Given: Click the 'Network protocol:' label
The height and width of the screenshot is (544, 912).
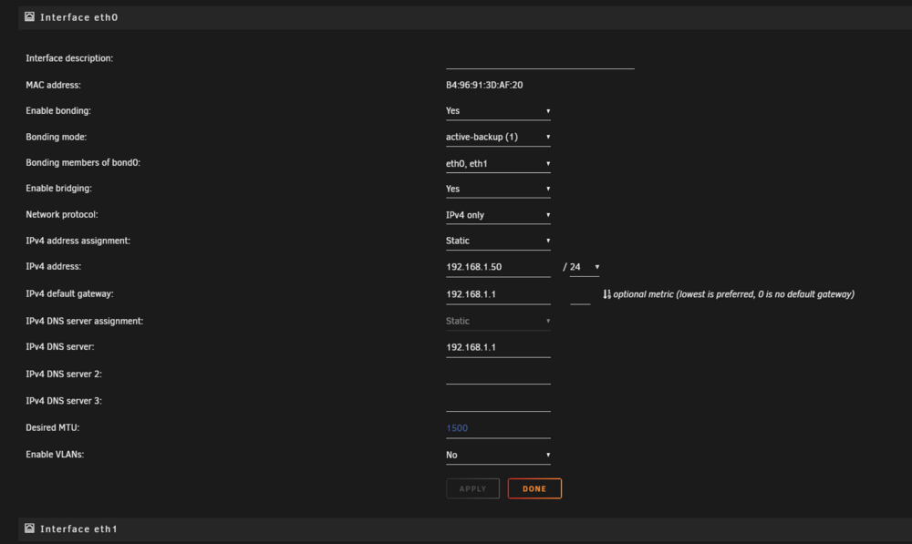Looking at the screenshot, I should 62,214.
